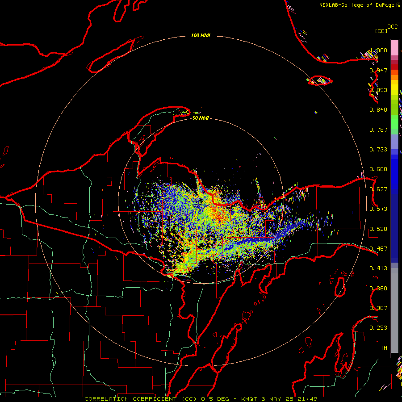The width and height of the screenshot is (402, 402).
Task: Click the pink segment of color scale
Action: pos(394,48)
